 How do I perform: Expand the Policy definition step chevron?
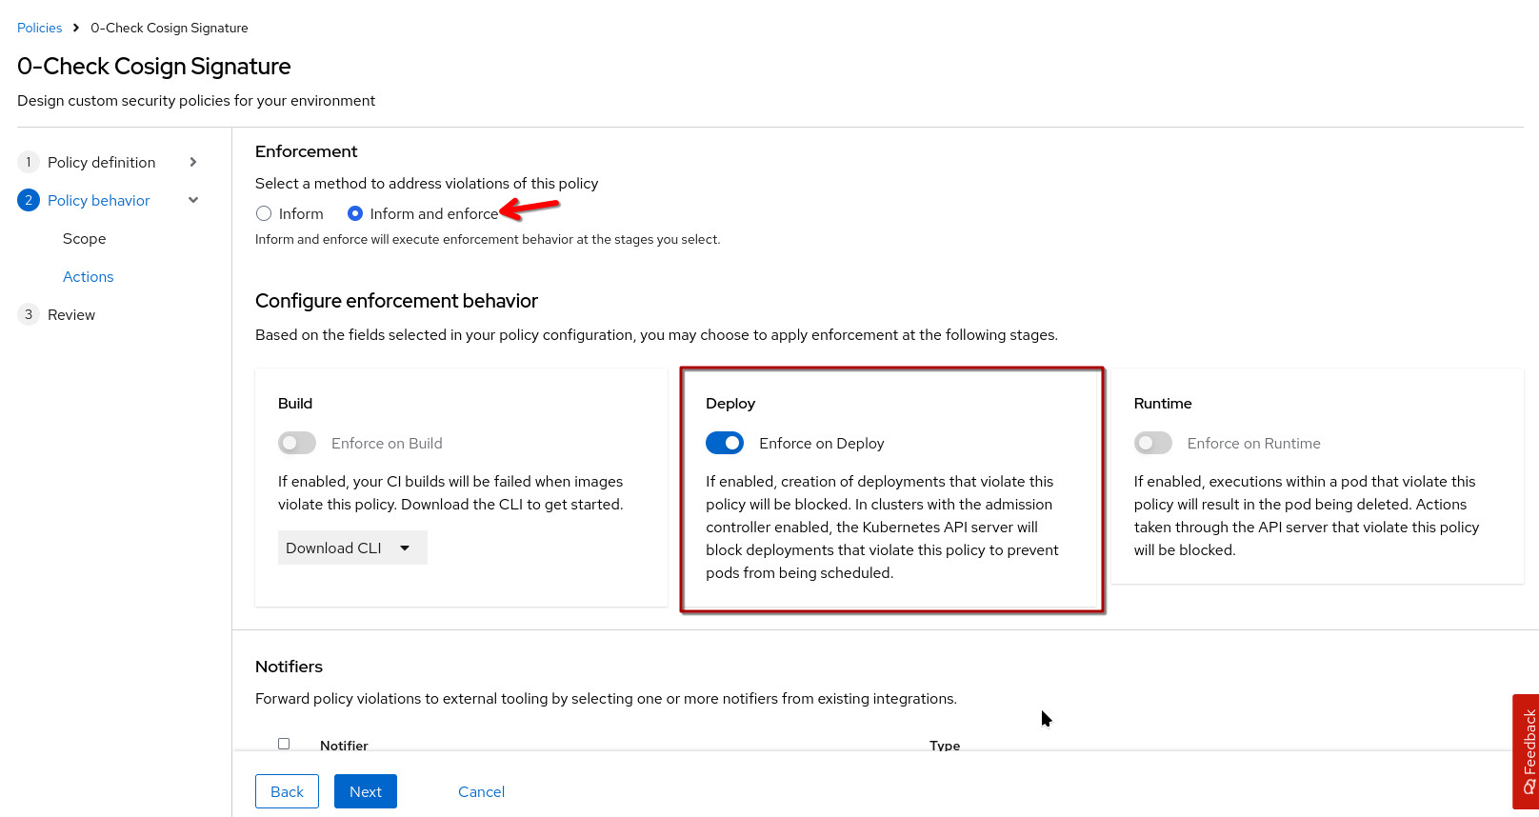pos(193,162)
